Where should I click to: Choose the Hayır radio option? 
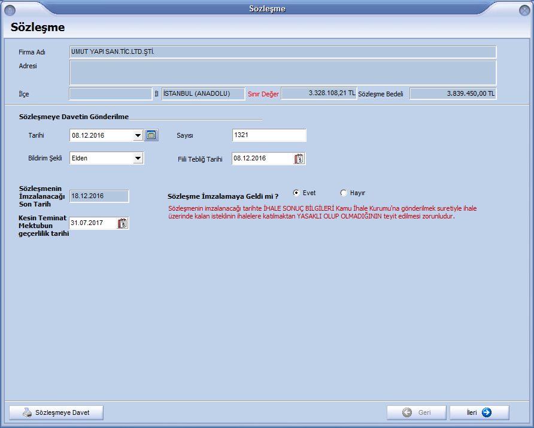pos(344,193)
